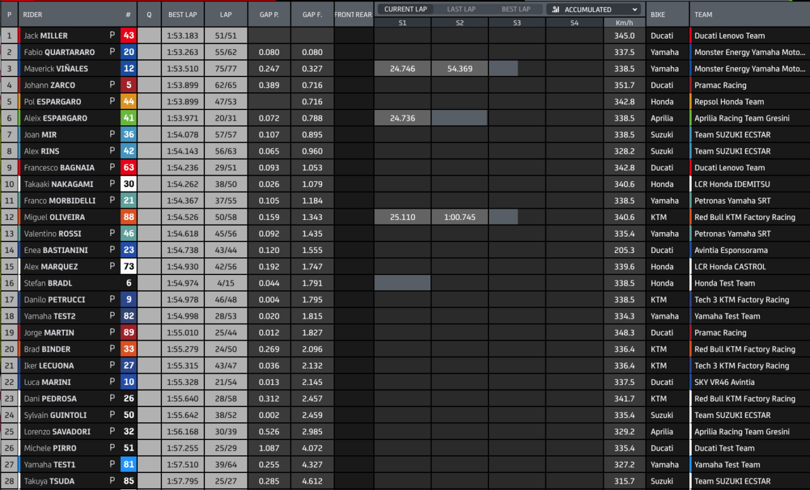Select rider Maverick VIÑALES
This screenshot has height=490, width=810.
tap(56, 69)
